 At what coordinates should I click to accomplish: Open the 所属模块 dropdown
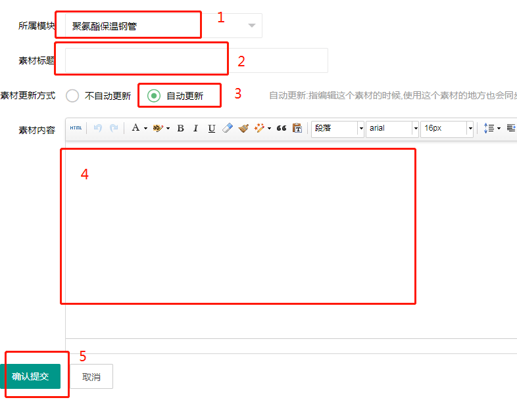click(x=251, y=26)
